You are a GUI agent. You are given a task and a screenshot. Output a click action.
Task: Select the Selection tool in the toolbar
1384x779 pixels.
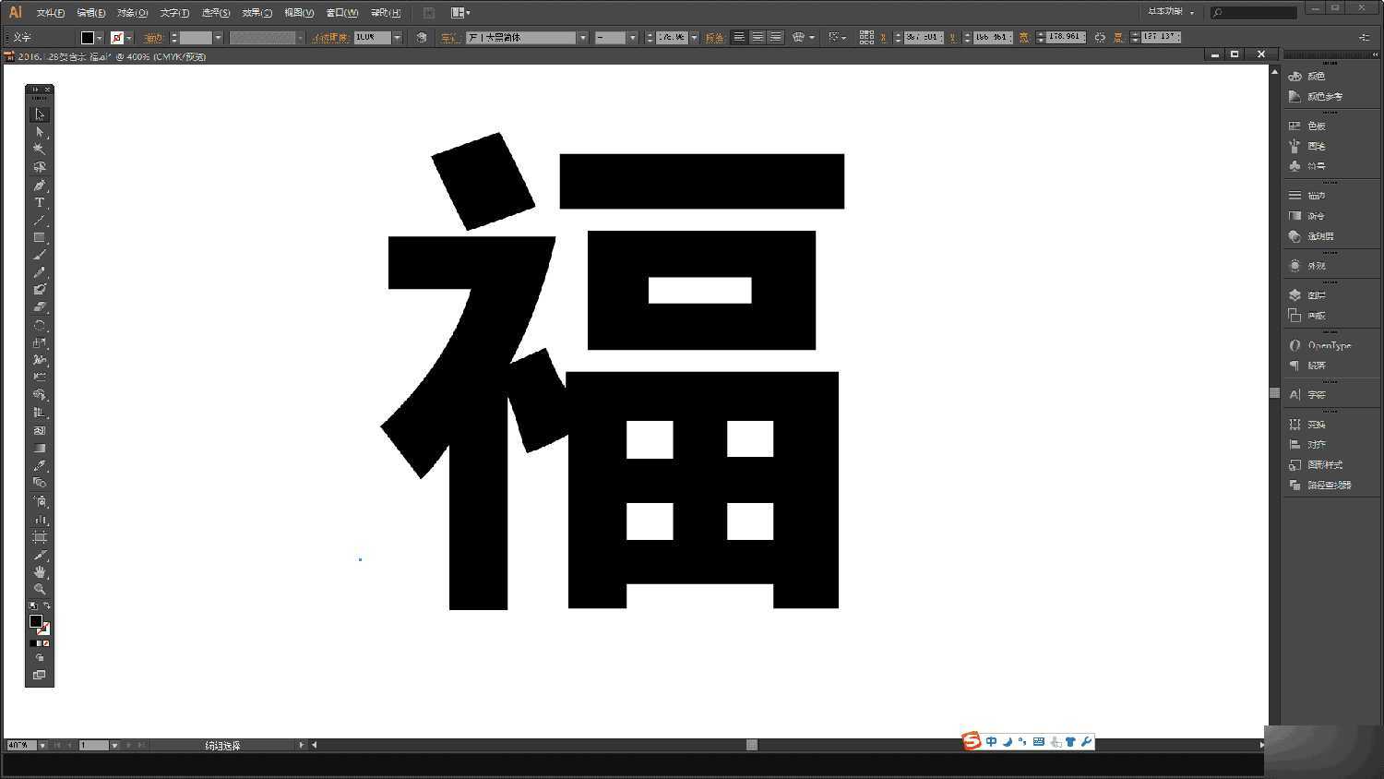[40, 113]
